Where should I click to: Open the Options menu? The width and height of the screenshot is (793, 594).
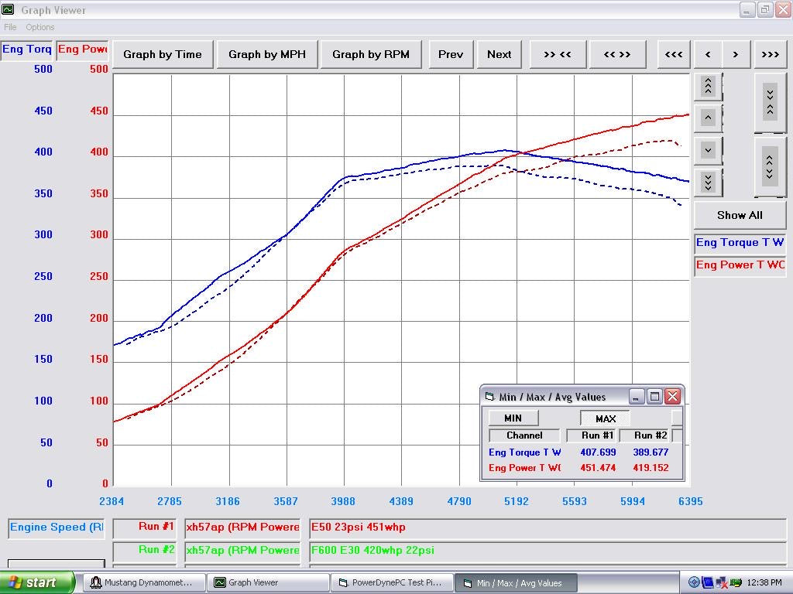[x=40, y=27]
